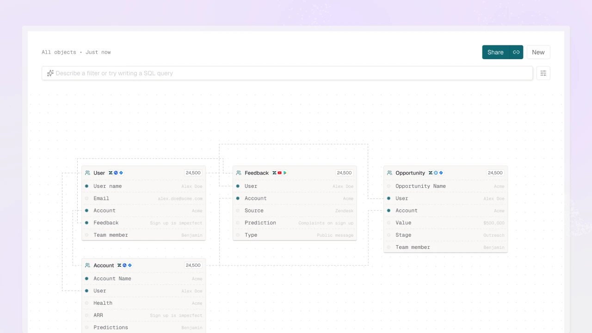
Task: Click the Google Play icon on Feedback card
Action: click(x=285, y=173)
